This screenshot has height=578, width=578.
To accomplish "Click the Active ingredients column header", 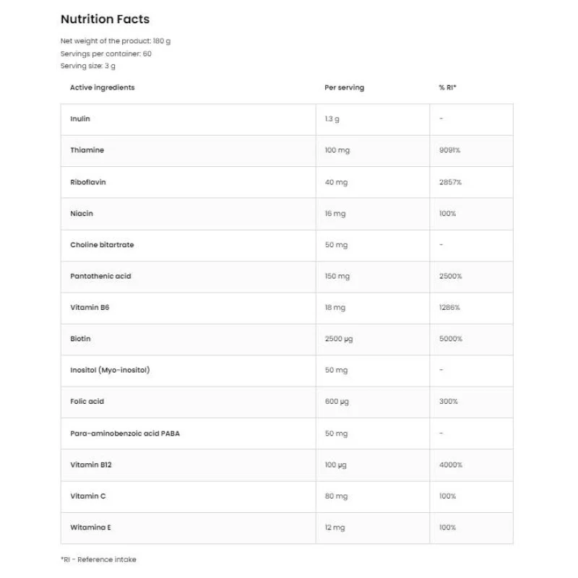I will (102, 87).
